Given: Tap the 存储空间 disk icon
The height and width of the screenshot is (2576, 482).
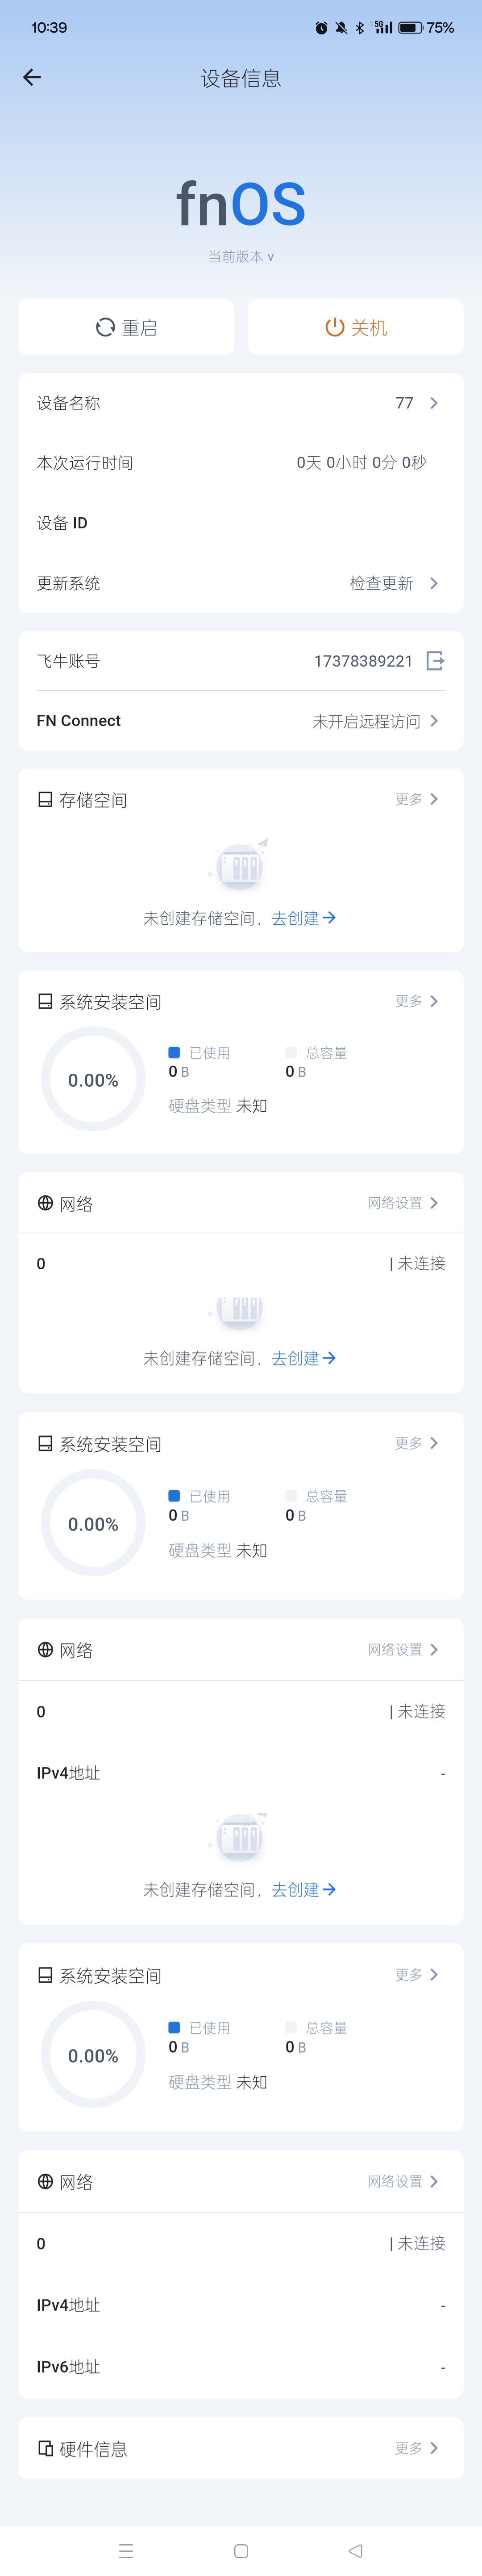Looking at the screenshot, I should (x=45, y=800).
